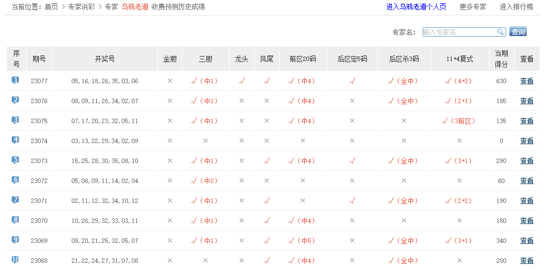The height and width of the screenshot is (270, 545).
Task: Open the 更多专家 link
Action: pyautogui.click(x=473, y=7)
